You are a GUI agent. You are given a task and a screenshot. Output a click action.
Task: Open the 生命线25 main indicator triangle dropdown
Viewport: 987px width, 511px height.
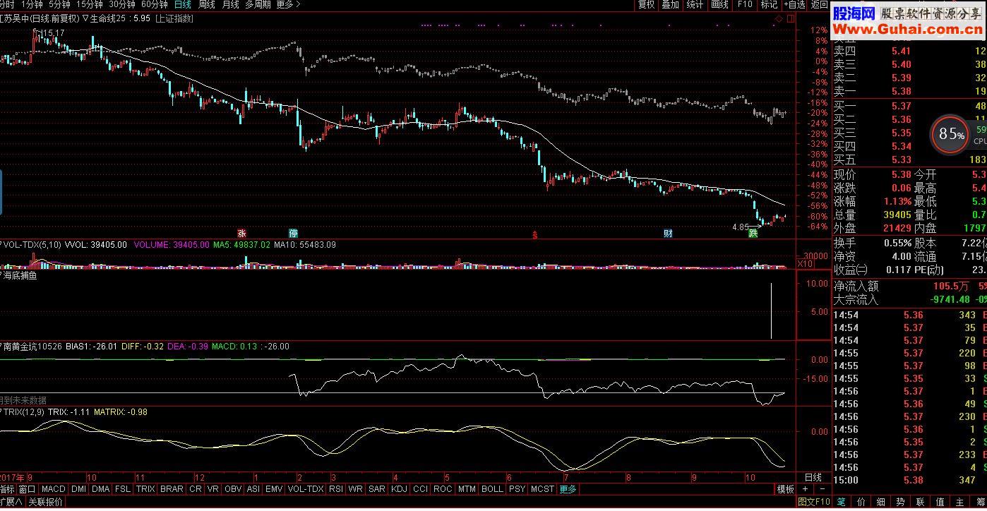(85, 19)
